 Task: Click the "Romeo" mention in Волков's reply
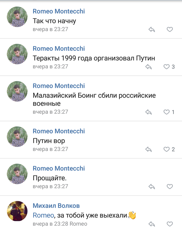coord(43,215)
